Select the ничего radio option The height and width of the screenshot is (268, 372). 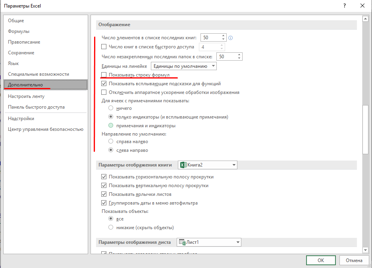point(111,108)
